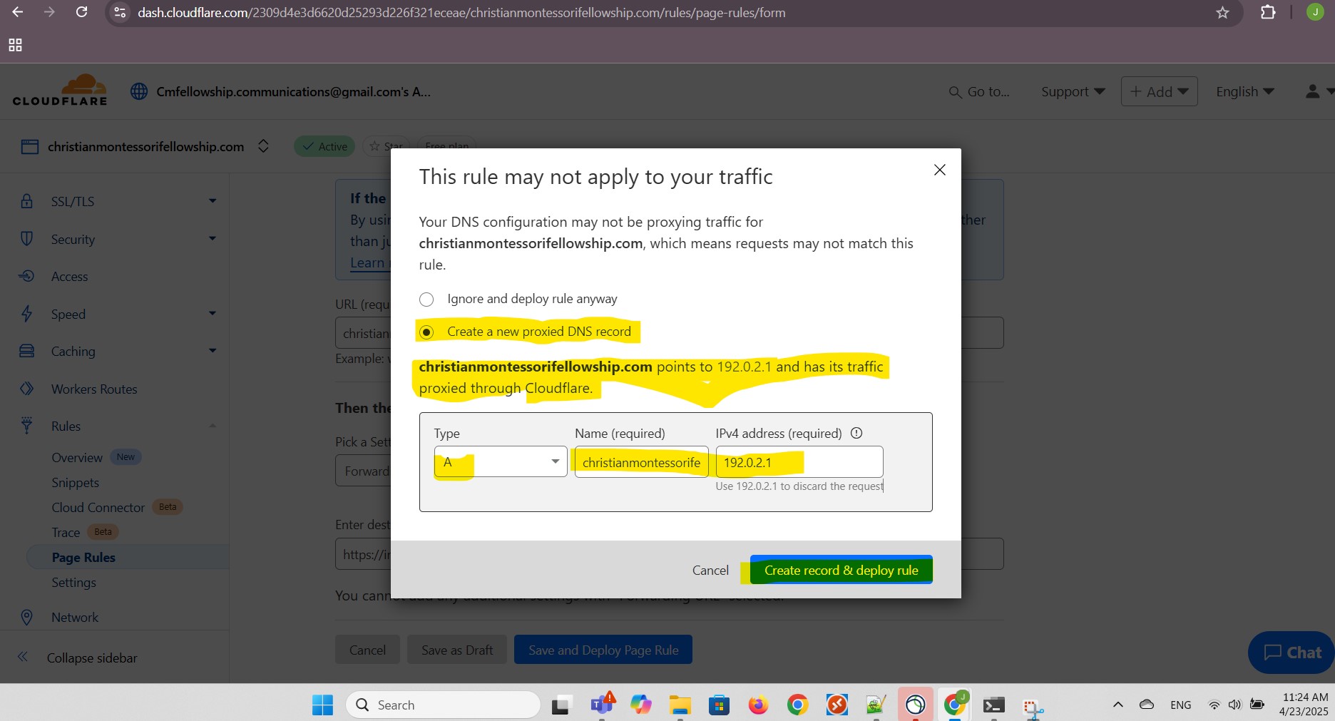The image size is (1335, 721).
Task: Click Cancel in the dialog
Action: click(x=710, y=570)
